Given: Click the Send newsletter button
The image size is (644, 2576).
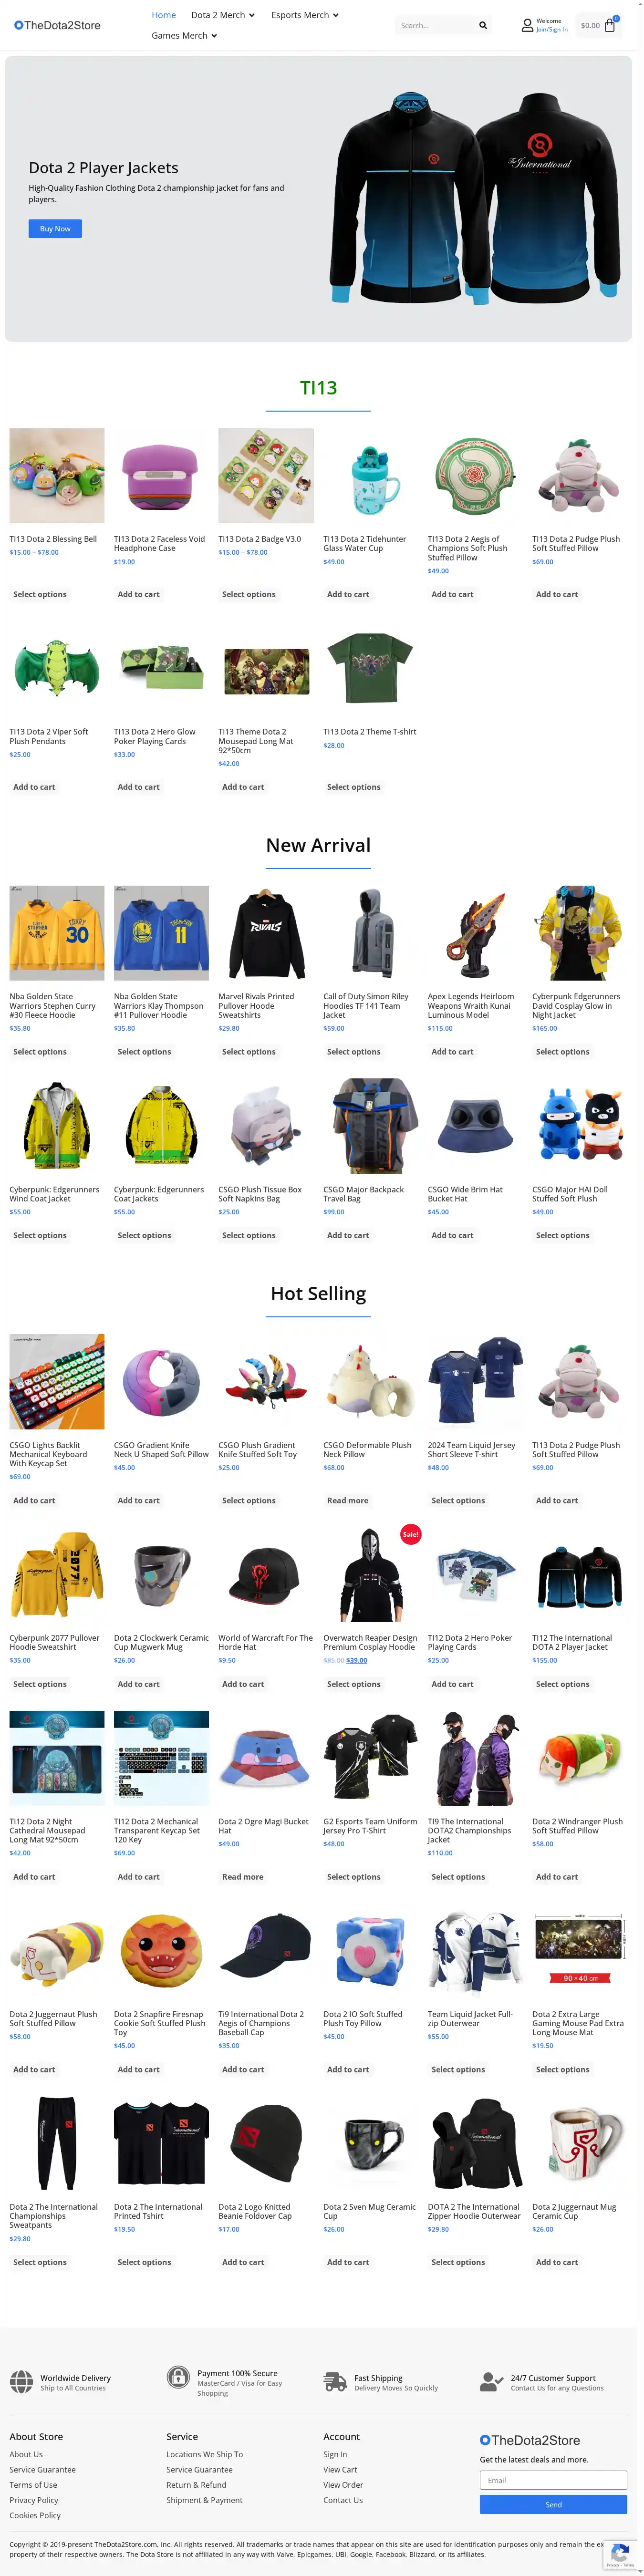Looking at the screenshot, I should (553, 2504).
